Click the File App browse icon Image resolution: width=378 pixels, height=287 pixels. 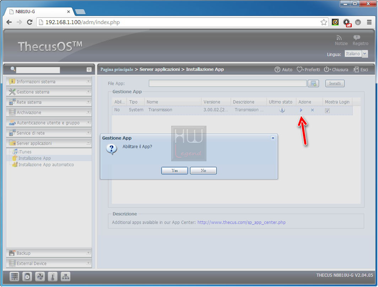(313, 83)
